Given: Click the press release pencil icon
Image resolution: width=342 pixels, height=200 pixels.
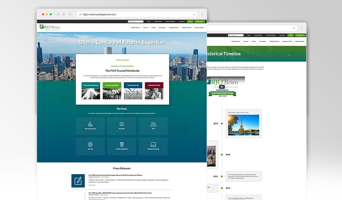Looking at the screenshot, I should (x=78, y=181).
